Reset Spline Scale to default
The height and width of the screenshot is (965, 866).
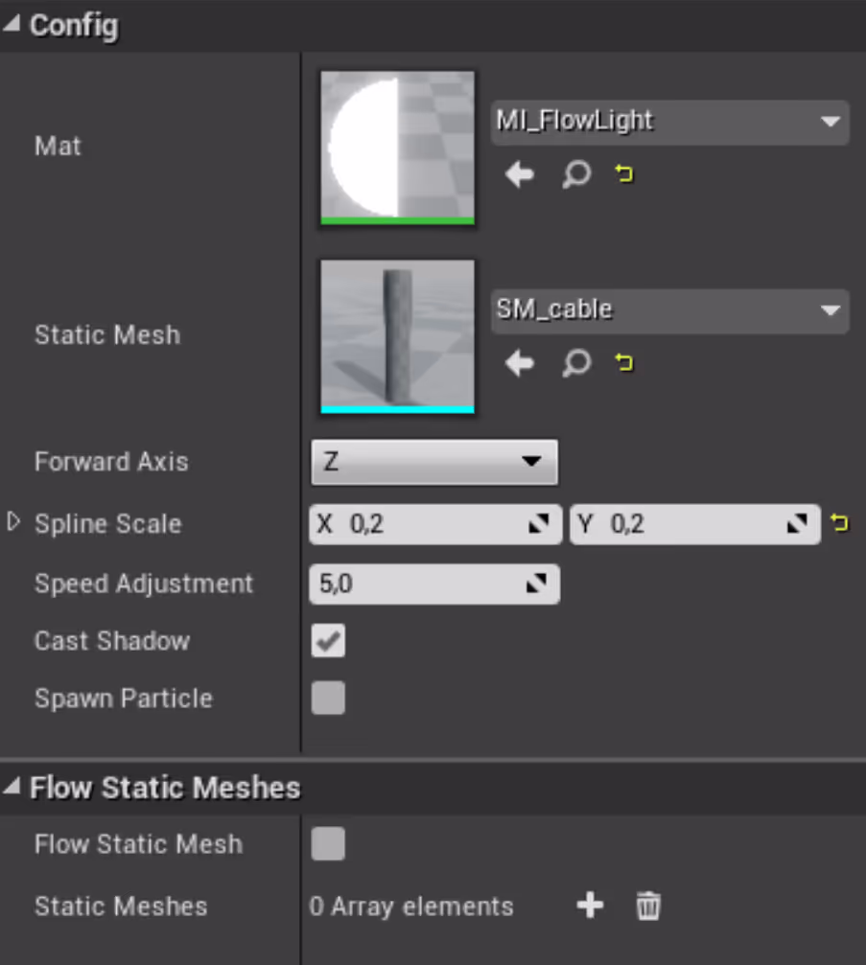pyautogui.click(x=839, y=523)
